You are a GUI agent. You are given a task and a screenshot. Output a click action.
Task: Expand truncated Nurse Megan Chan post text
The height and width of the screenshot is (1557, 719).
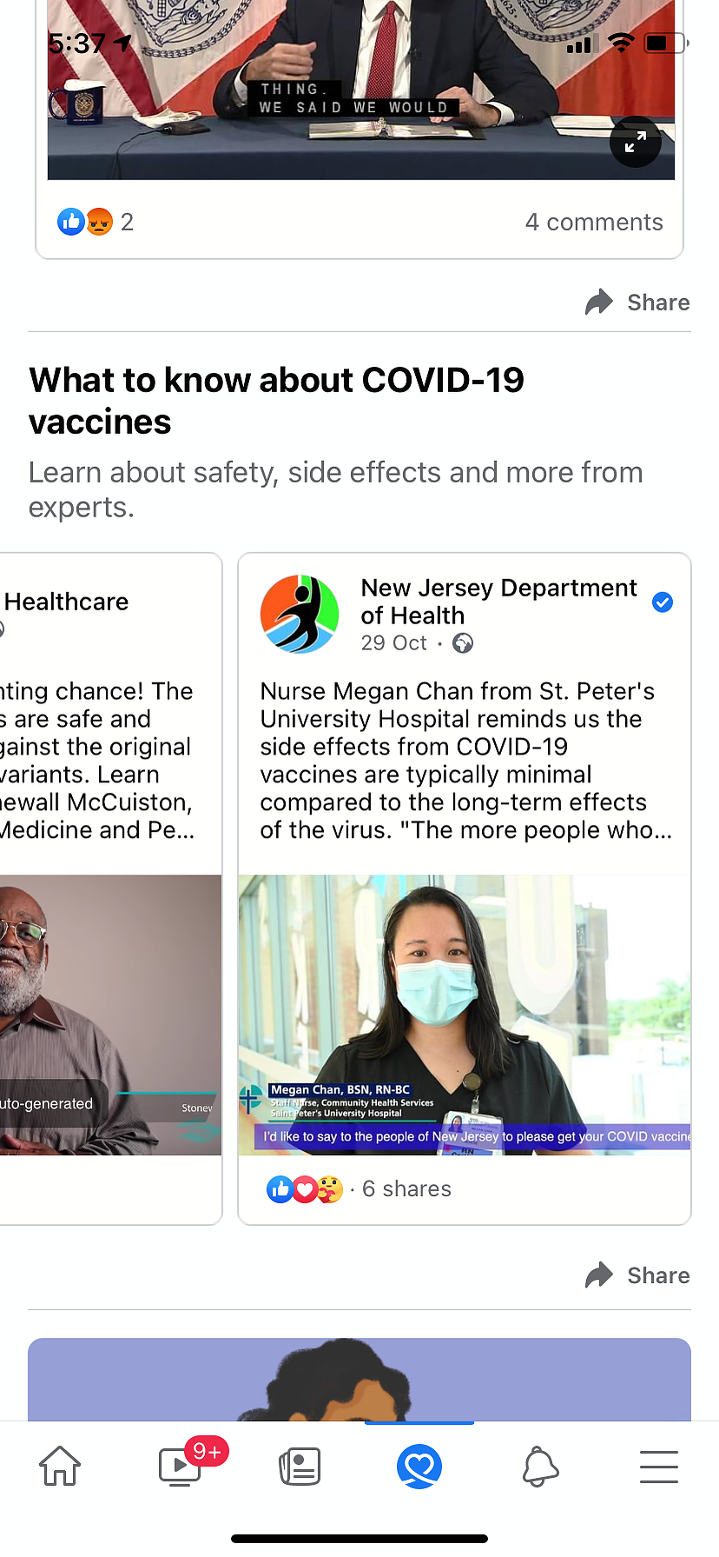point(465,761)
